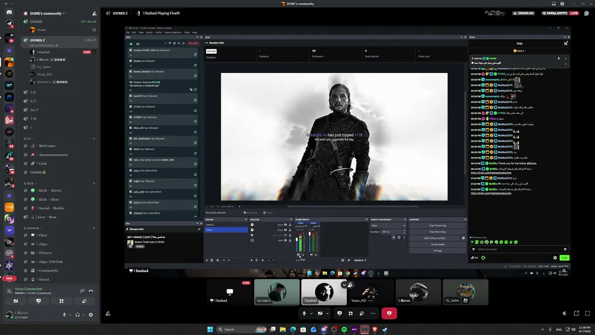Select the Abosmrh participant tile
This screenshot has width=595, height=335.
coord(277,292)
